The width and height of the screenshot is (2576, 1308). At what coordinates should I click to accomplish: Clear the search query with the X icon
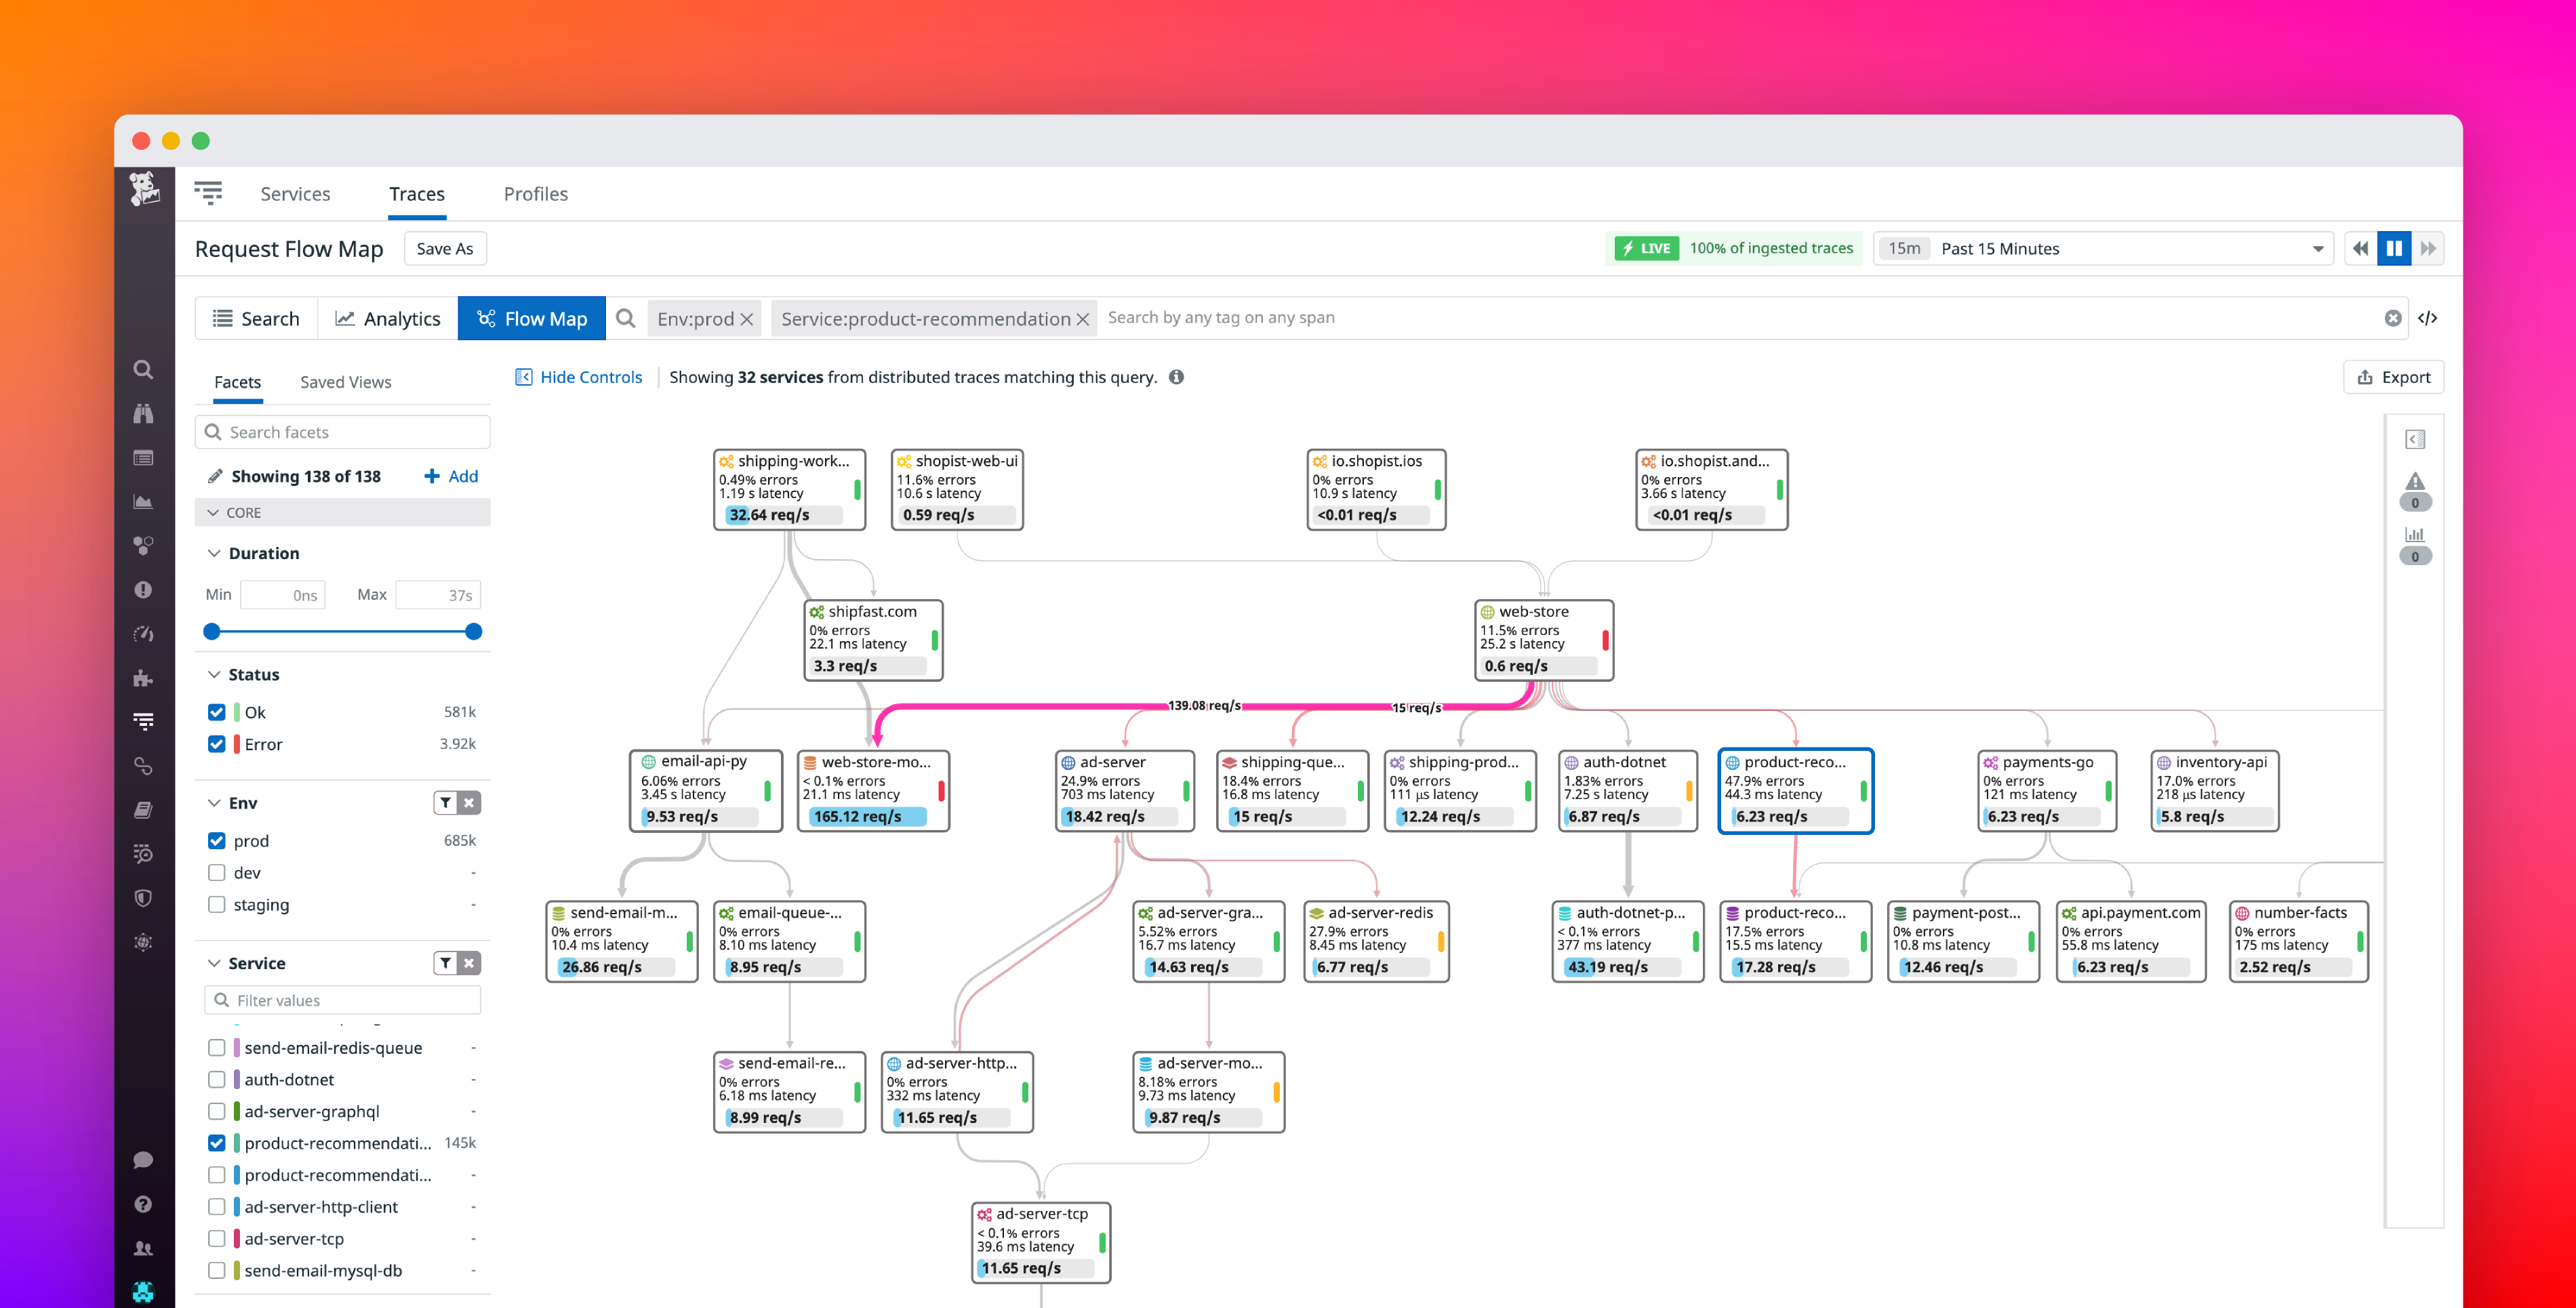click(2392, 318)
